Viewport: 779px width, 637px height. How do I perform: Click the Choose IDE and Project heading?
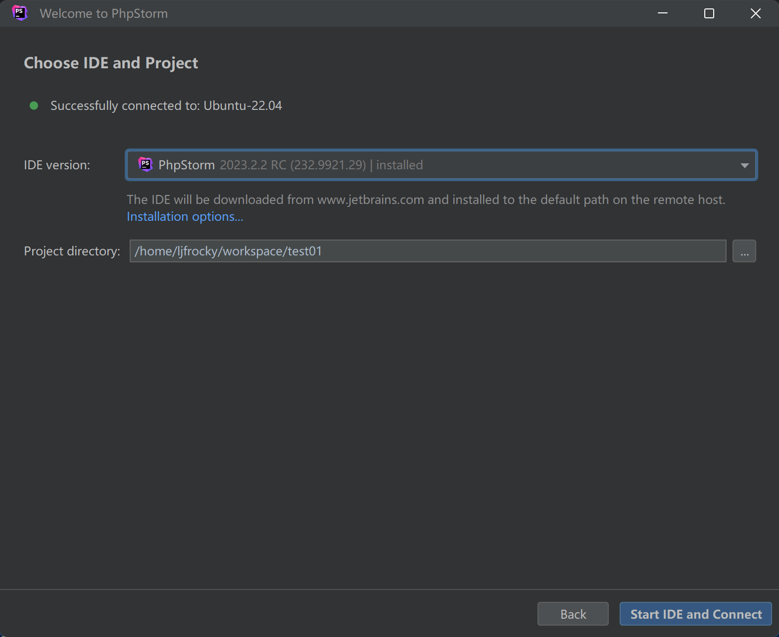pyautogui.click(x=111, y=63)
